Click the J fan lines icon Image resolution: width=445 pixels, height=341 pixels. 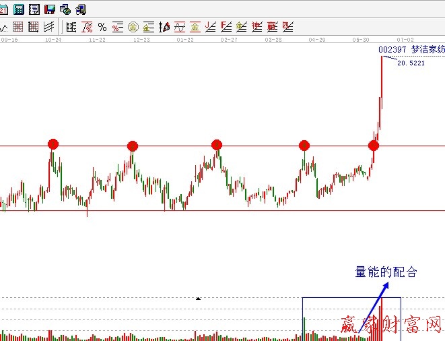(210, 27)
